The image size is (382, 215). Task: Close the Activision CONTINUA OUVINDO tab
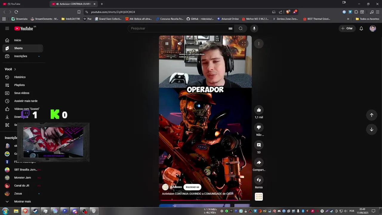coord(95,4)
